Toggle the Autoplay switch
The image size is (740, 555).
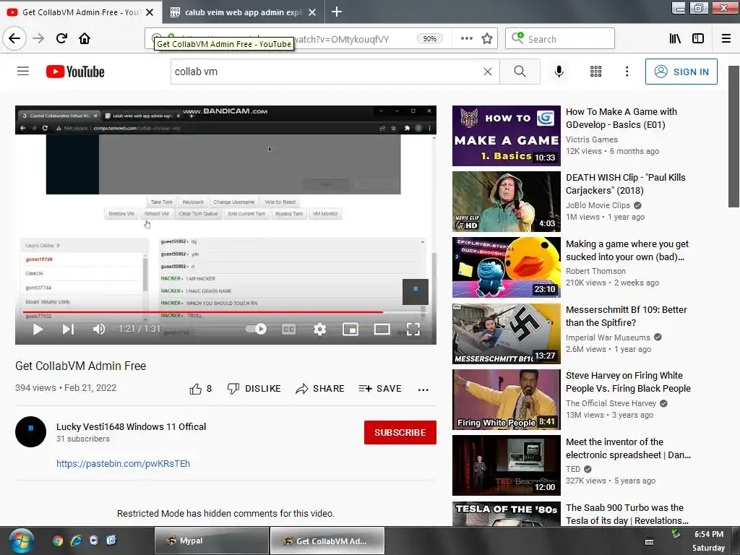click(x=257, y=329)
